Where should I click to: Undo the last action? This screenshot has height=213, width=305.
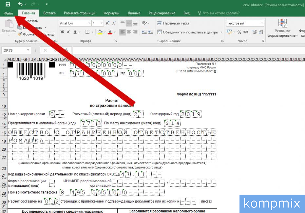(x=20, y=4)
